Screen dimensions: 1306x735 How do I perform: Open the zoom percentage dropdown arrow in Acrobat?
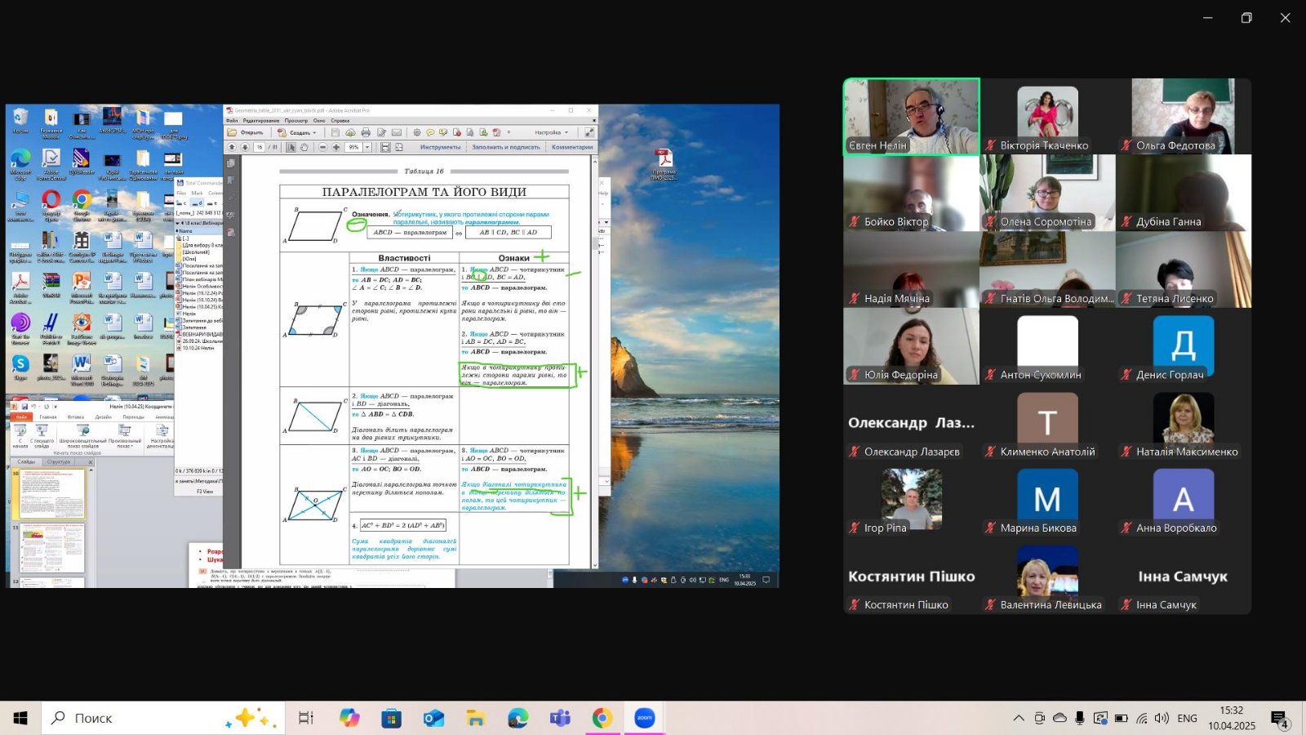(x=367, y=147)
